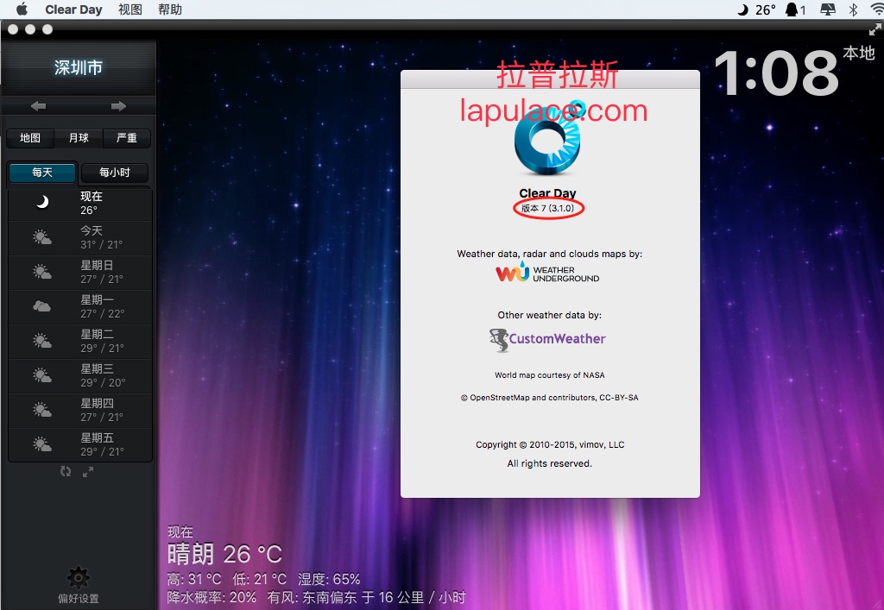This screenshot has height=610, width=884.
Task: Click the fullscreen arrows at window corner
Action: 875,29
